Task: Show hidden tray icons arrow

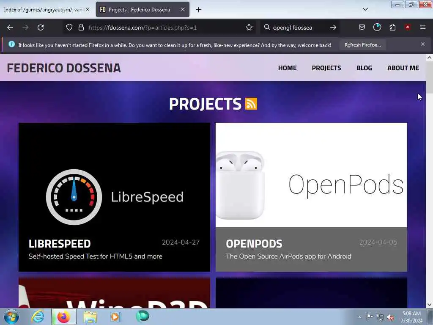Action: (x=359, y=317)
